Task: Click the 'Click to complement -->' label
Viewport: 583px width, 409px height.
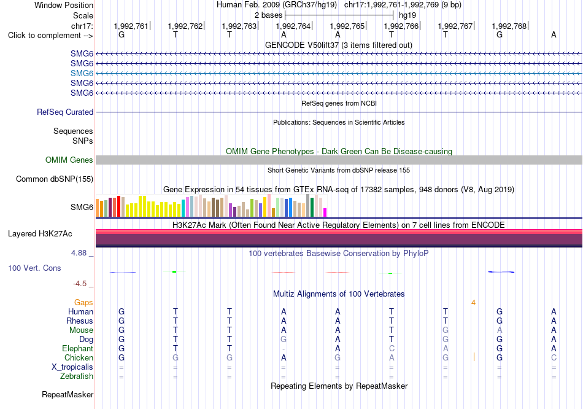Action: tap(50, 36)
